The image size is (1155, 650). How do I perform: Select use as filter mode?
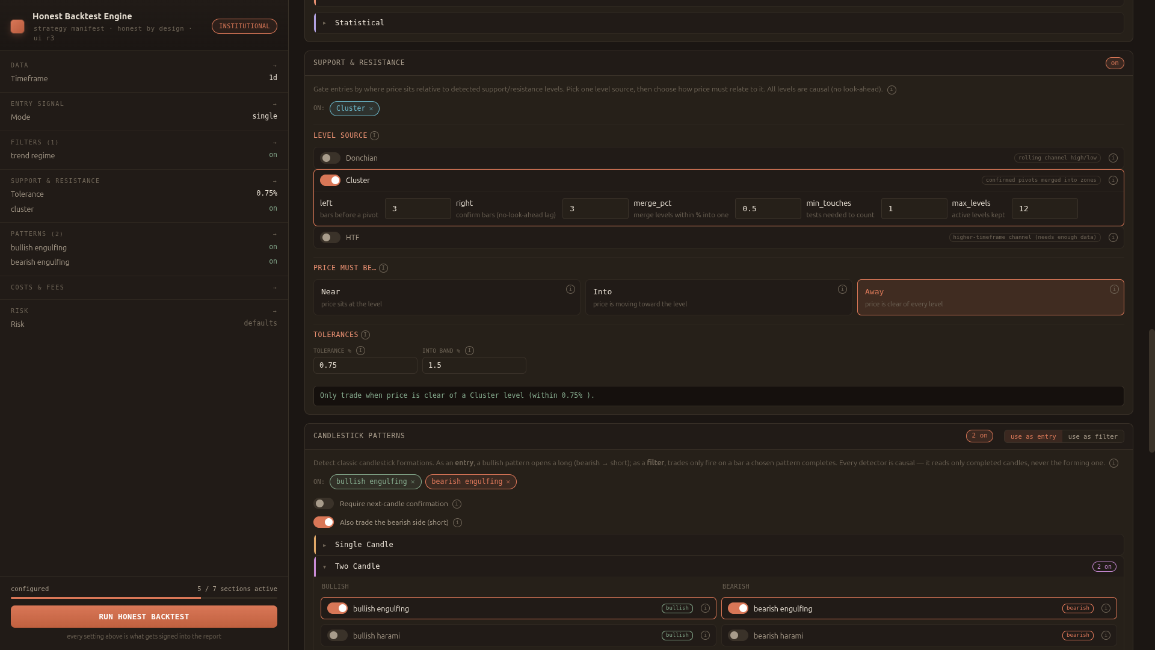1092,436
